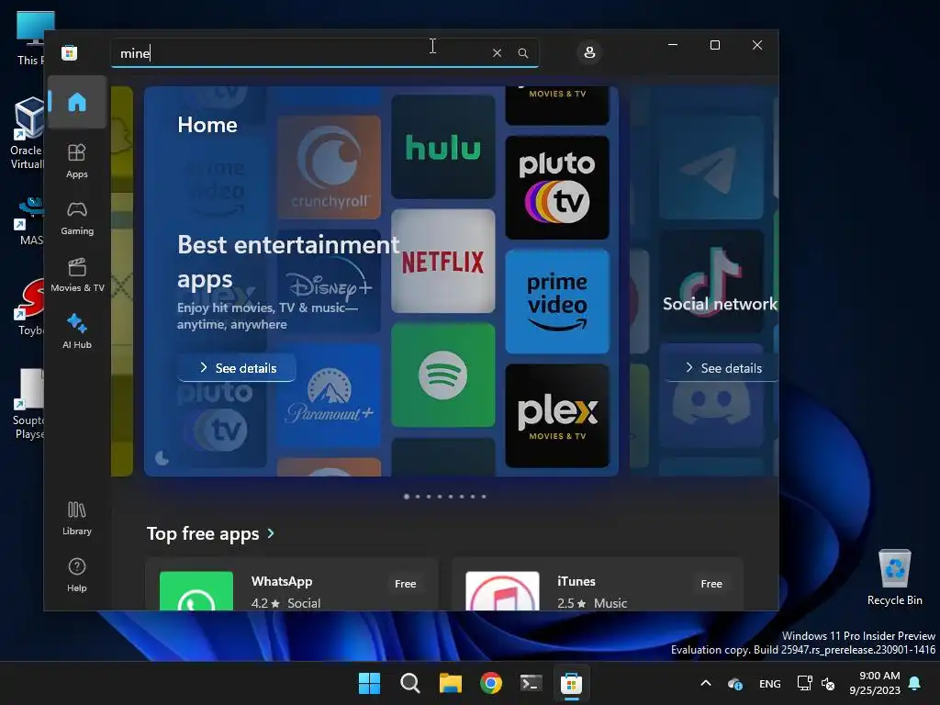Go to Gaming section
The height and width of the screenshot is (705, 940).
(x=77, y=218)
